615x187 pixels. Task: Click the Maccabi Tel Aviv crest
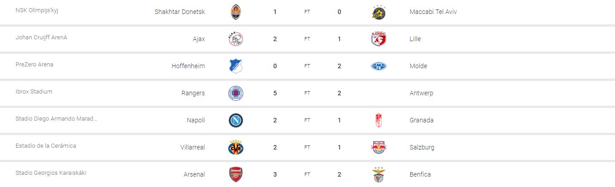(378, 12)
